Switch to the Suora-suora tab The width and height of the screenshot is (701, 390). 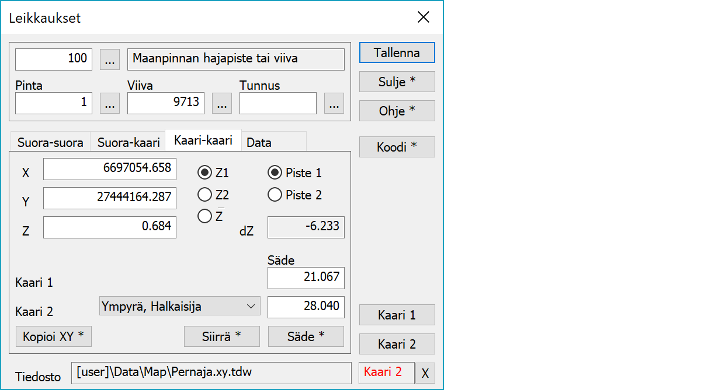[x=50, y=142]
